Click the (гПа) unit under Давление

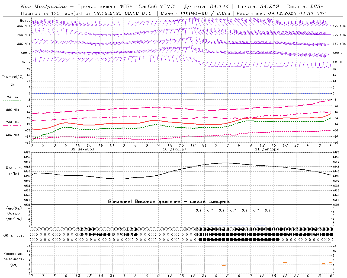coord(14,174)
